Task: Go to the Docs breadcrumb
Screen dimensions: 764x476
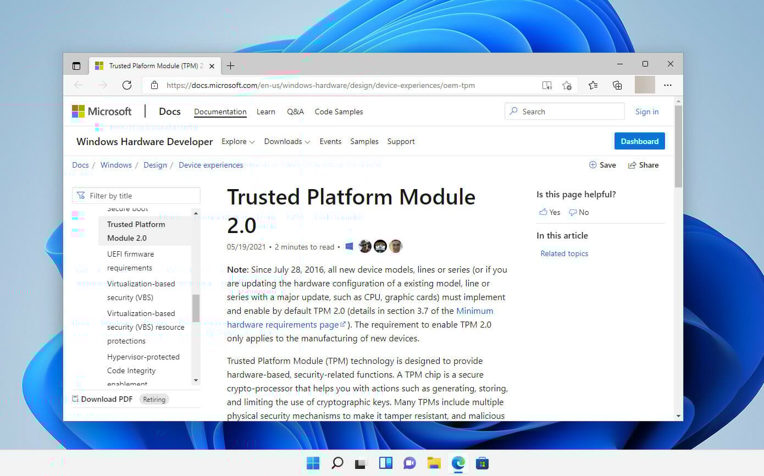Action: tap(80, 165)
